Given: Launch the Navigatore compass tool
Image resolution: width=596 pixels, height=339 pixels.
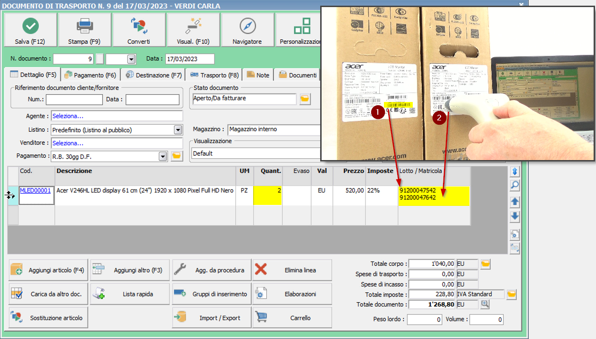Looking at the screenshot, I should [247, 30].
